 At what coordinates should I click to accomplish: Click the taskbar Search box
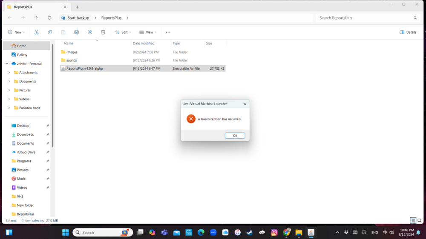pyautogui.click(x=103, y=233)
